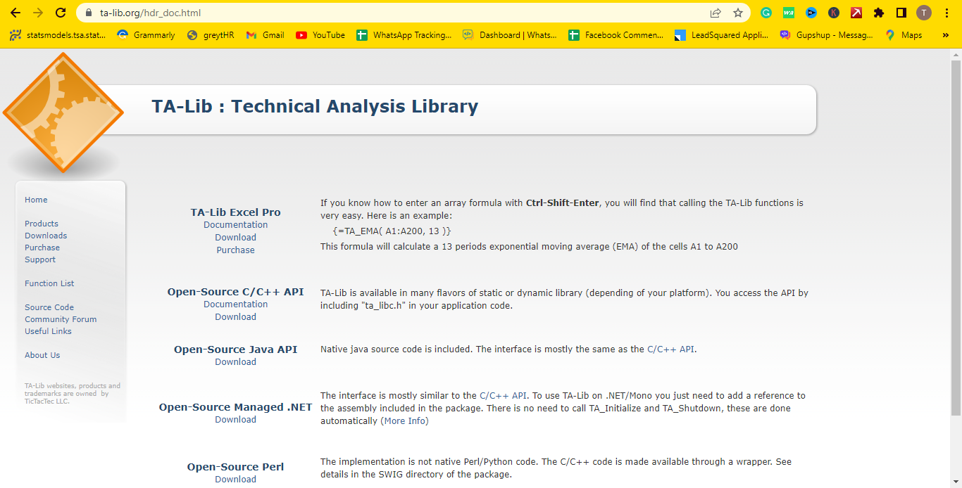Open the Dashboard | Whats bookmark
The width and height of the screenshot is (962, 488).
pos(510,35)
